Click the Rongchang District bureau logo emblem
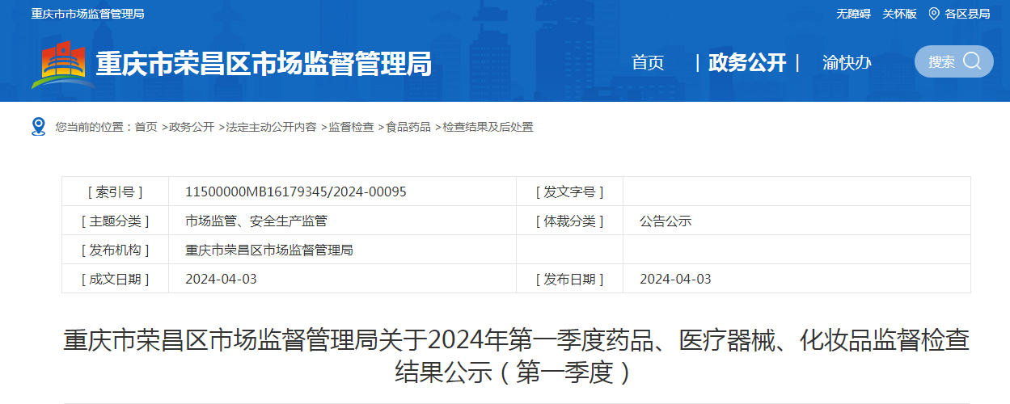 coord(63,64)
